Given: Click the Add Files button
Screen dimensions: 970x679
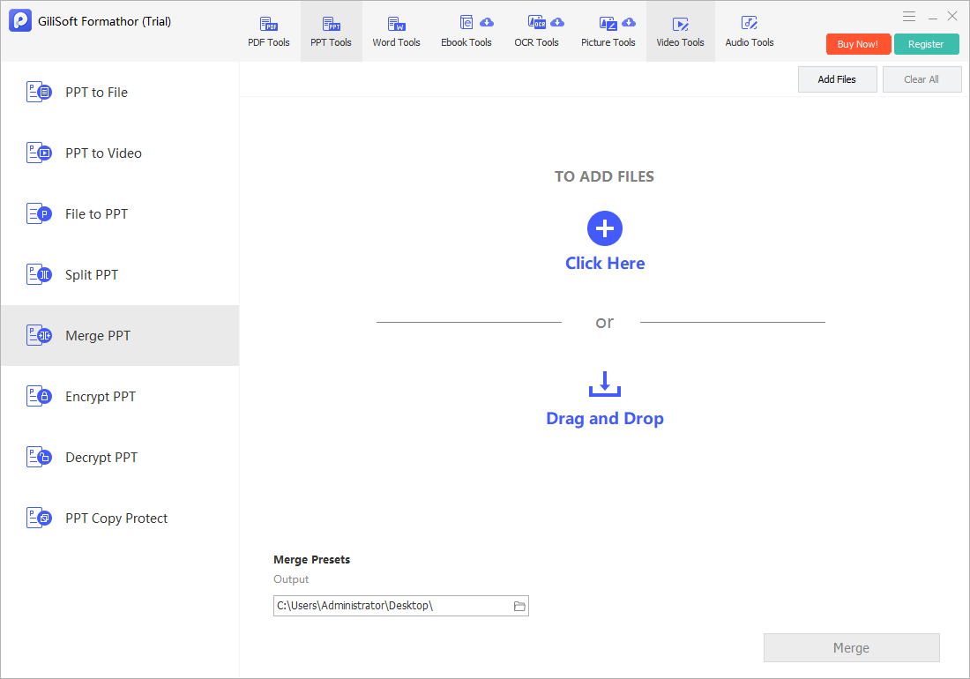Looking at the screenshot, I should 837,79.
